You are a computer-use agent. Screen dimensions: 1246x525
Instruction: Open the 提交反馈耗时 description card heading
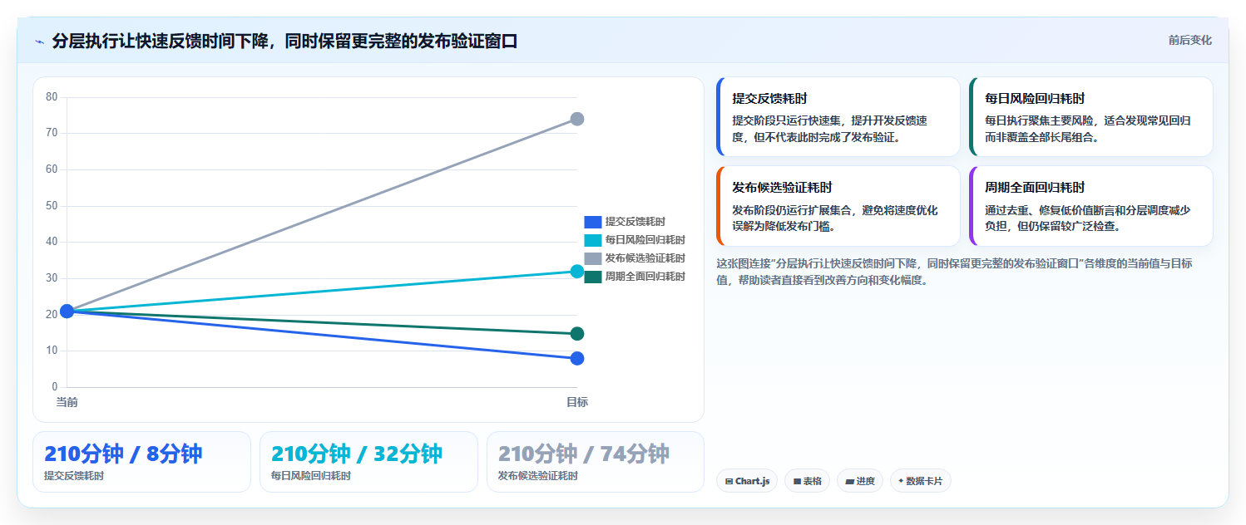(x=769, y=98)
